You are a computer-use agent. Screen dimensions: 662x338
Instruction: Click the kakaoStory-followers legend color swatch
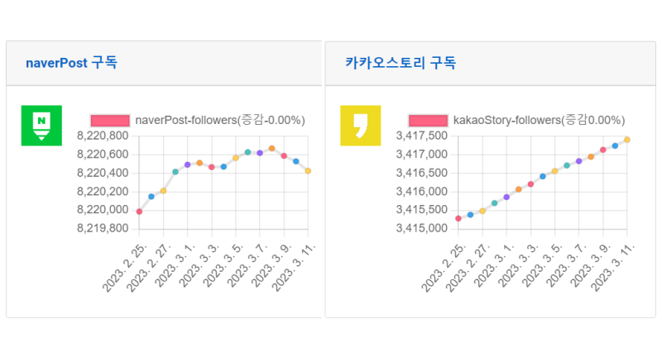click(428, 121)
